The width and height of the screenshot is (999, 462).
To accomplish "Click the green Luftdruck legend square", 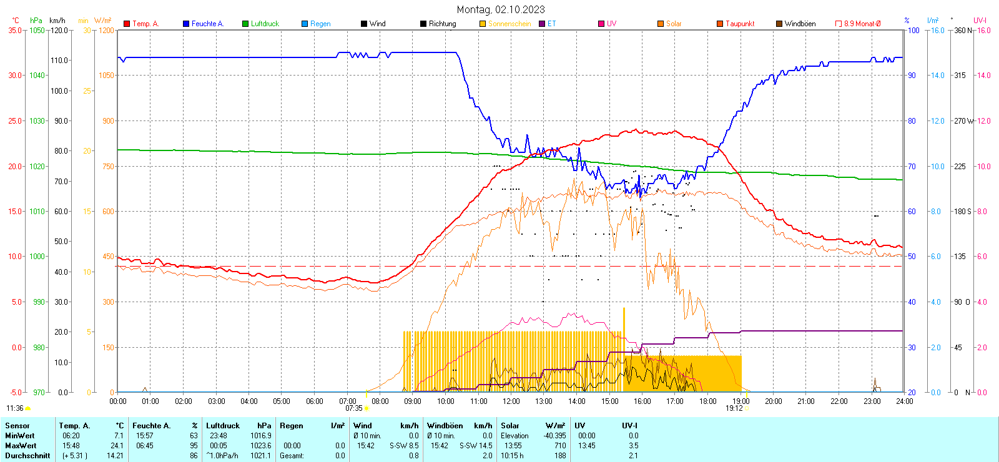I will pyautogui.click(x=245, y=24).
